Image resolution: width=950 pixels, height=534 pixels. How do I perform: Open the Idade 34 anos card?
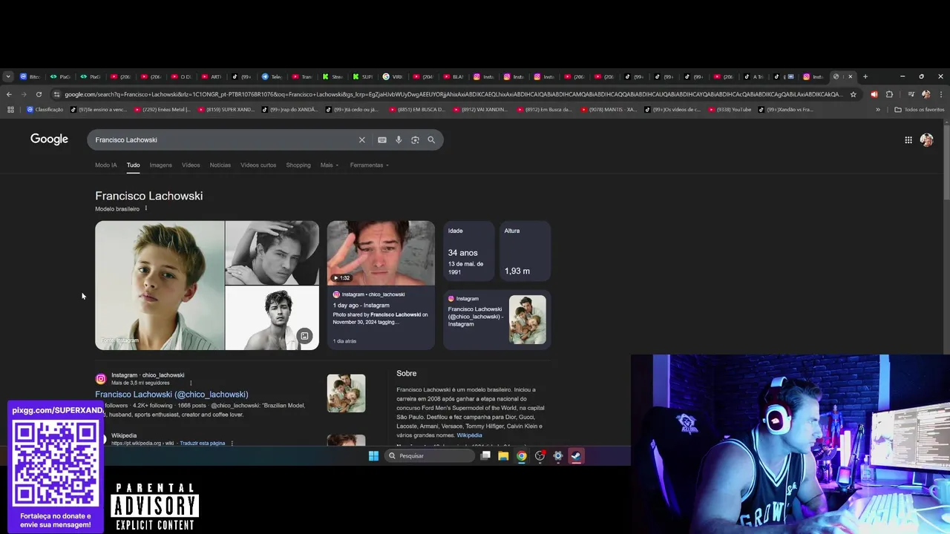(x=469, y=251)
